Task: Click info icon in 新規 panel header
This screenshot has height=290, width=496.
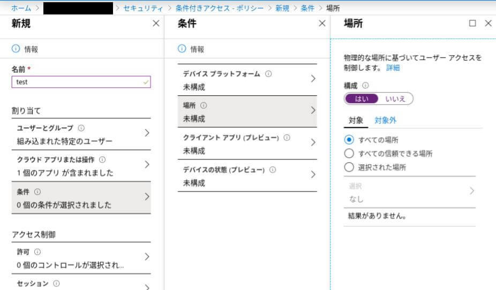Action: (16, 49)
